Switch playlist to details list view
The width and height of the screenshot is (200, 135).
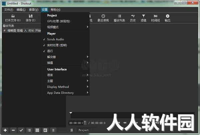pos(29,130)
